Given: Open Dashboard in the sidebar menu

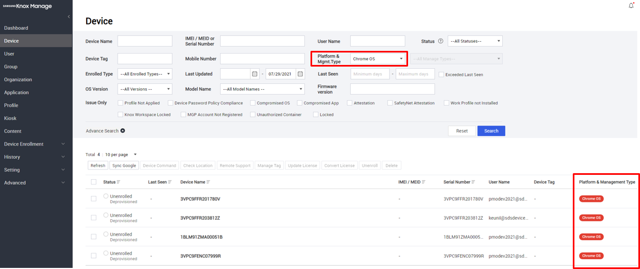Looking at the screenshot, I should click(16, 28).
